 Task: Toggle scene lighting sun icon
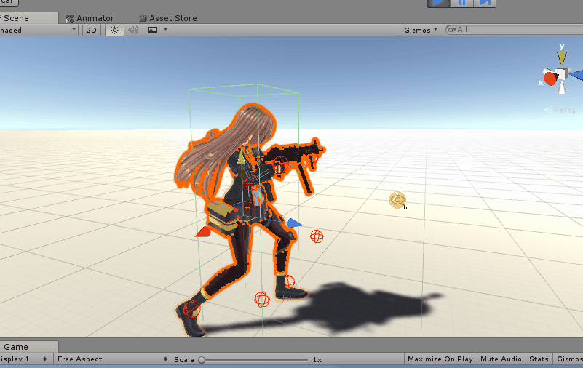[x=114, y=30]
